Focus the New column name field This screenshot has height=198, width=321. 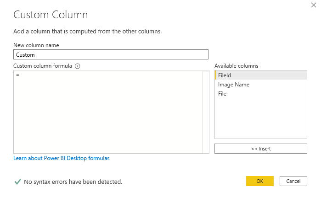[111, 54]
